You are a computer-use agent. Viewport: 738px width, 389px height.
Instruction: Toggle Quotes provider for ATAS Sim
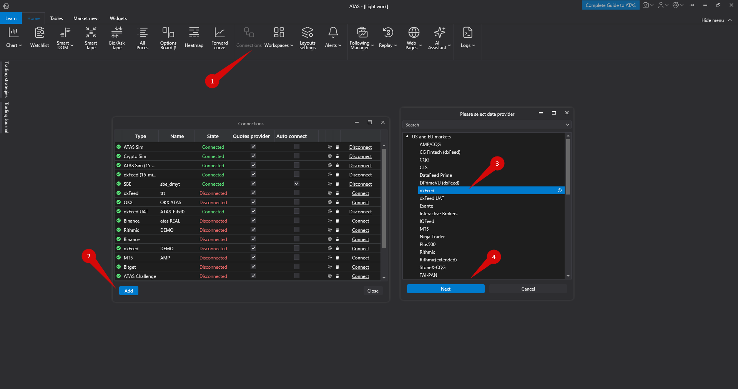pyautogui.click(x=253, y=146)
